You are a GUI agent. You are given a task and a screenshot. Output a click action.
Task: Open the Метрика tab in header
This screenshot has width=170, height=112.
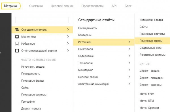point(11,6)
